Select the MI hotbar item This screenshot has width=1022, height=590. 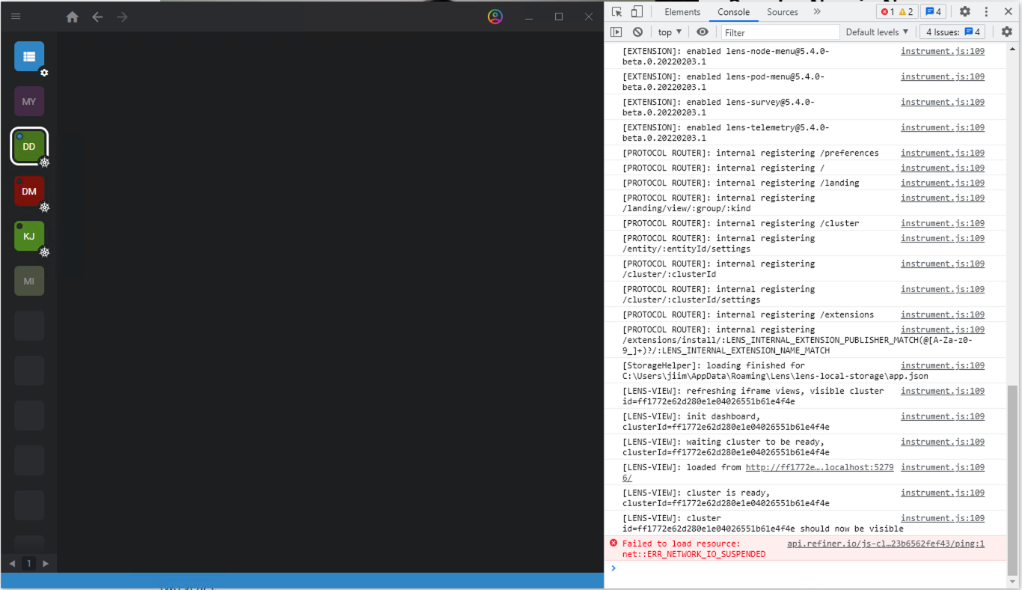click(x=29, y=281)
